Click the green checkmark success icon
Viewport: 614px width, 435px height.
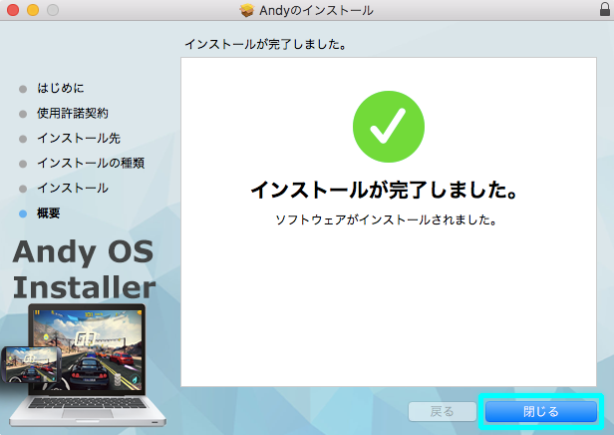click(389, 127)
